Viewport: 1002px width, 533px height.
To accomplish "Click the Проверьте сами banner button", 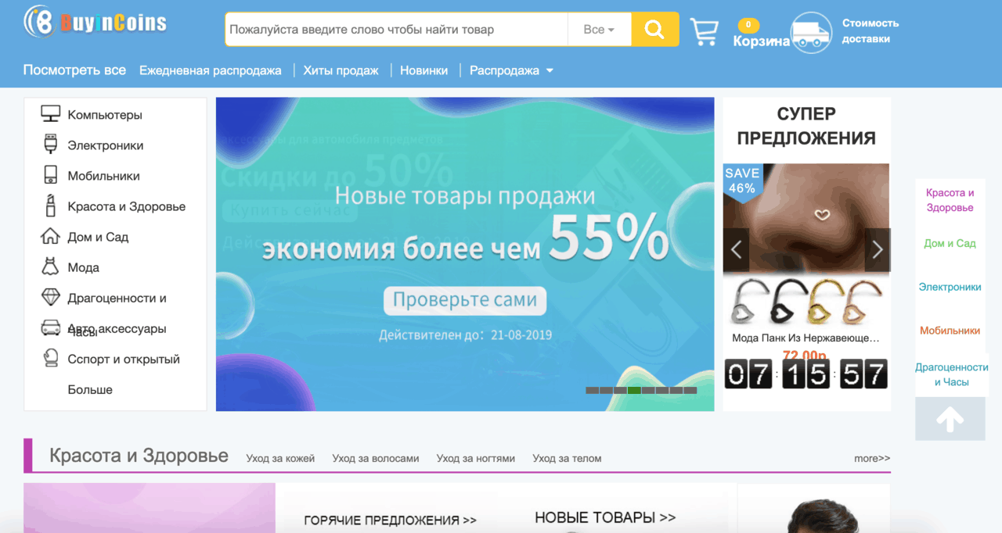I will 465,300.
